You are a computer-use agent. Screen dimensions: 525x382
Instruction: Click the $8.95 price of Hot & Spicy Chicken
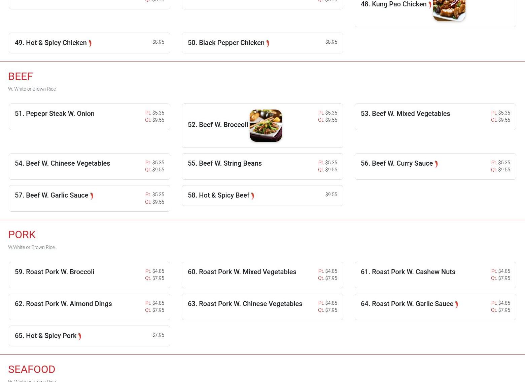[158, 42]
